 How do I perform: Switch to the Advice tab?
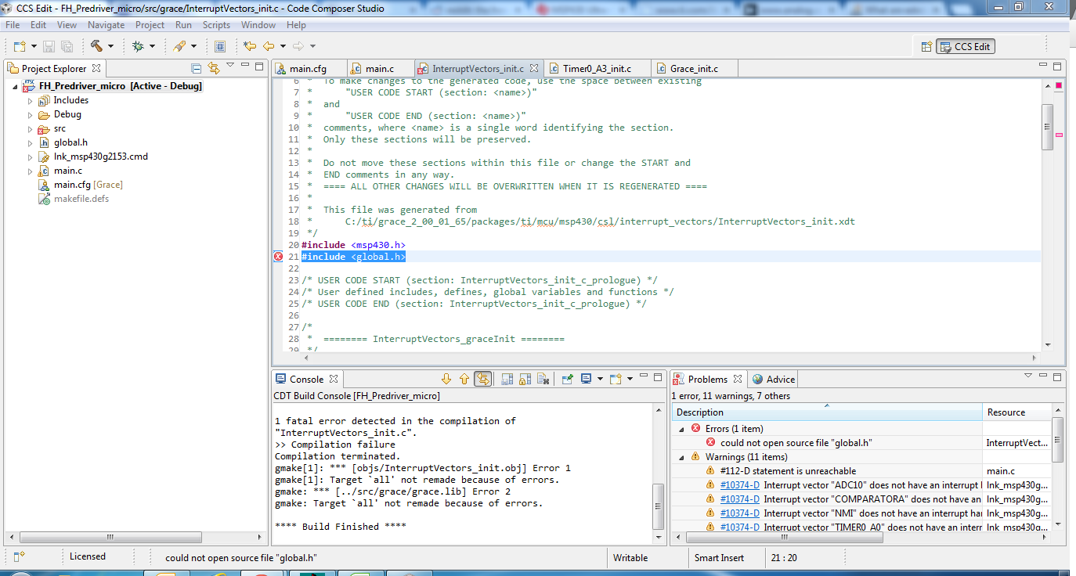780,379
